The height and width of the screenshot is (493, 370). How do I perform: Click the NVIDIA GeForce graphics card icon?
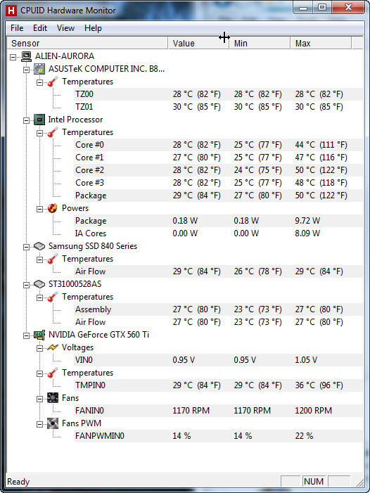tap(39, 335)
